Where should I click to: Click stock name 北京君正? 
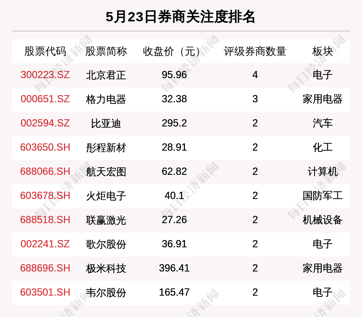[x=106, y=75]
